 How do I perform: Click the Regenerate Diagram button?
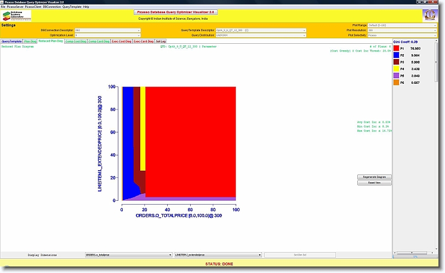click(374, 177)
